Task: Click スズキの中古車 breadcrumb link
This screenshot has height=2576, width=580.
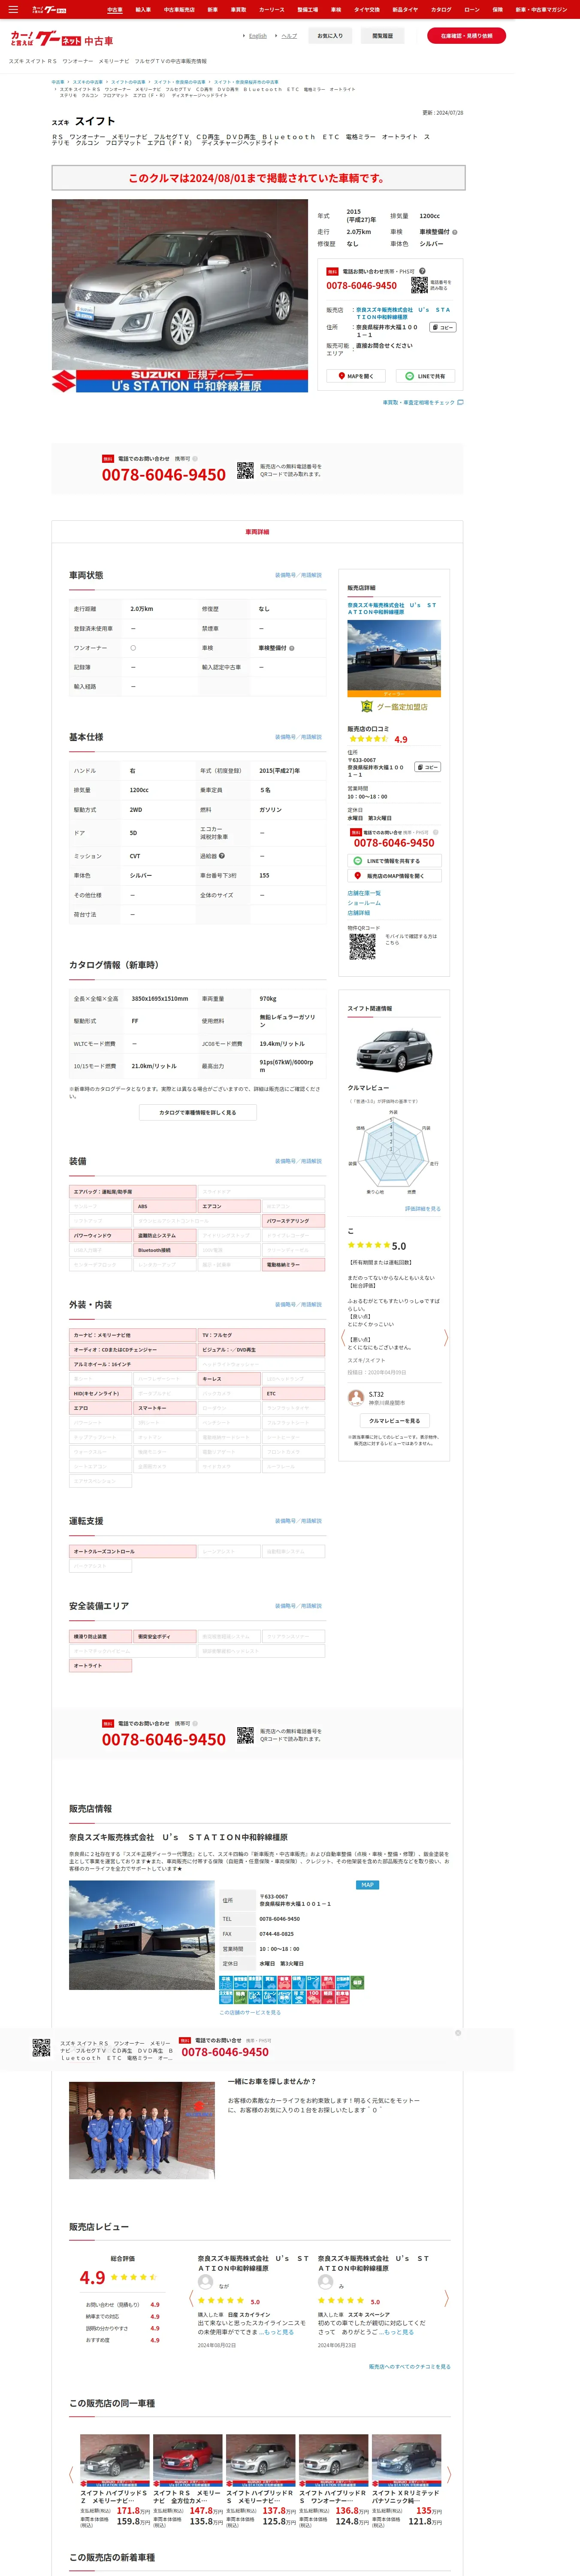Action: tap(87, 82)
